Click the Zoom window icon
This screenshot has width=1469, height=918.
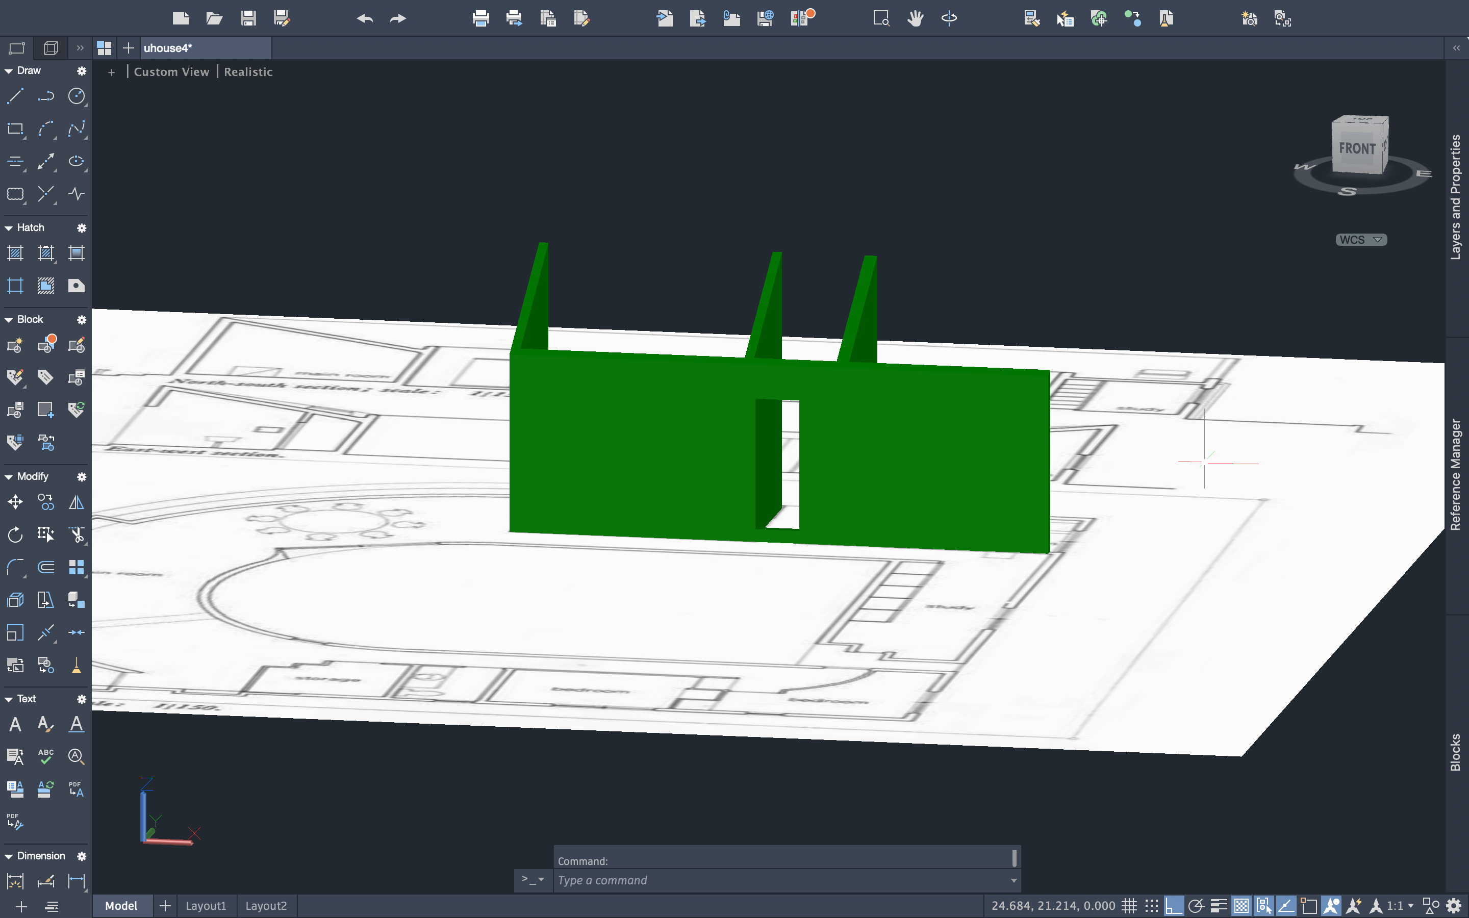(x=881, y=19)
